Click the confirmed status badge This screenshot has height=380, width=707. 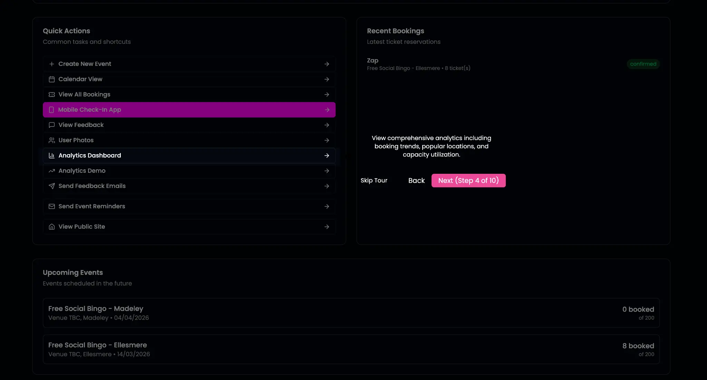(643, 64)
